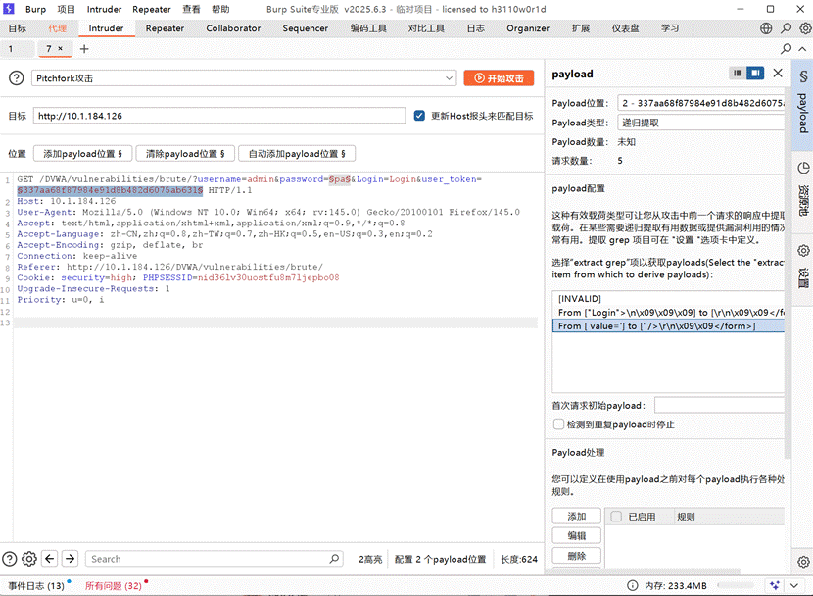Expand status bar chevron at bottom right
813x596 pixels.
[794, 585]
